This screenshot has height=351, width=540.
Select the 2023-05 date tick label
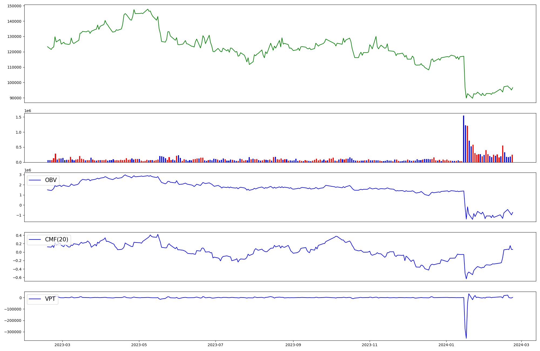pyautogui.click(x=139, y=345)
